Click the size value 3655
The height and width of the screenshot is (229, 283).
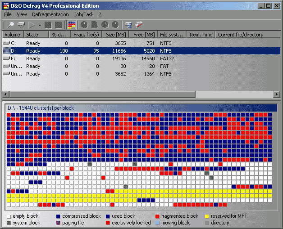coord(120,43)
